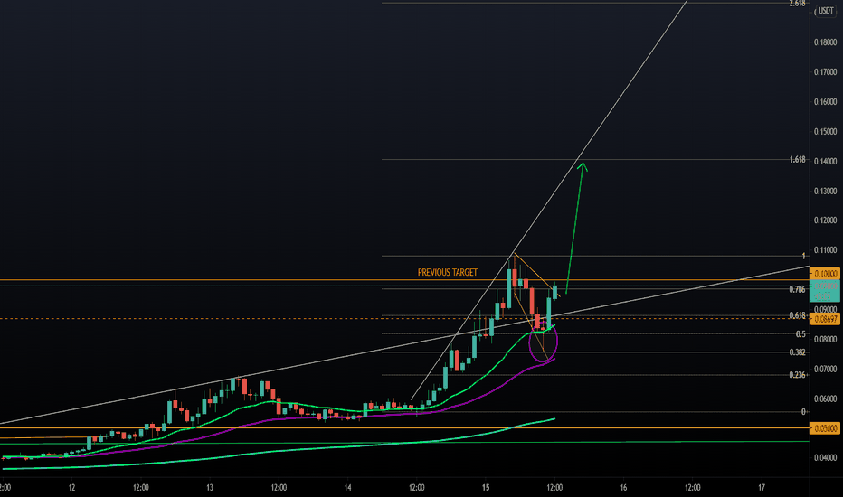Click date 12 on the time axis

pyautogui.click(x=71, y=488)
